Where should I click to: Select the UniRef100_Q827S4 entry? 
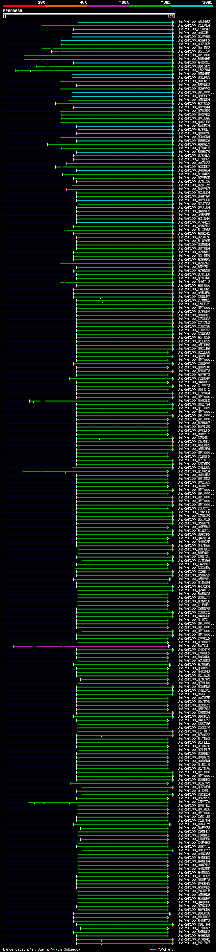click(x=194, y=404)
